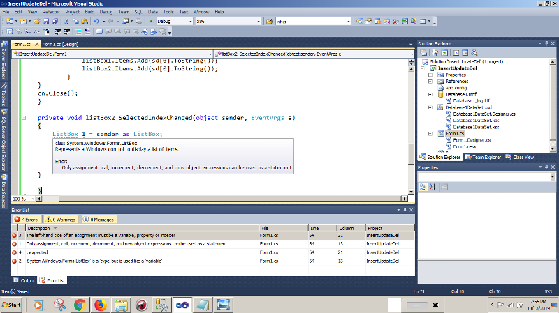Switch to Form1.cs [Design] tab
The width and height of the screenshot is (559, 313).
tap(60, 44)
